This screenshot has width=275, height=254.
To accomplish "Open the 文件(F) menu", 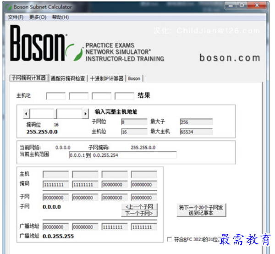I will [16, 17].
